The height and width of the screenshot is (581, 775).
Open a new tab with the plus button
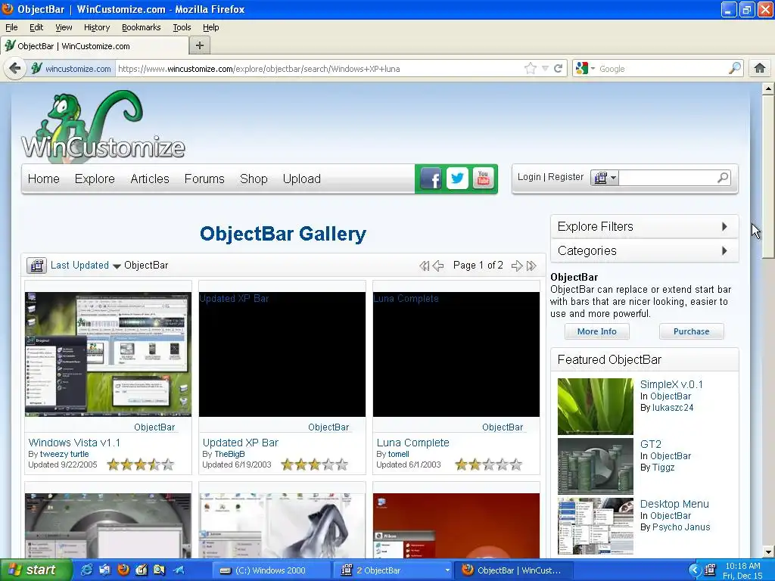200,45
